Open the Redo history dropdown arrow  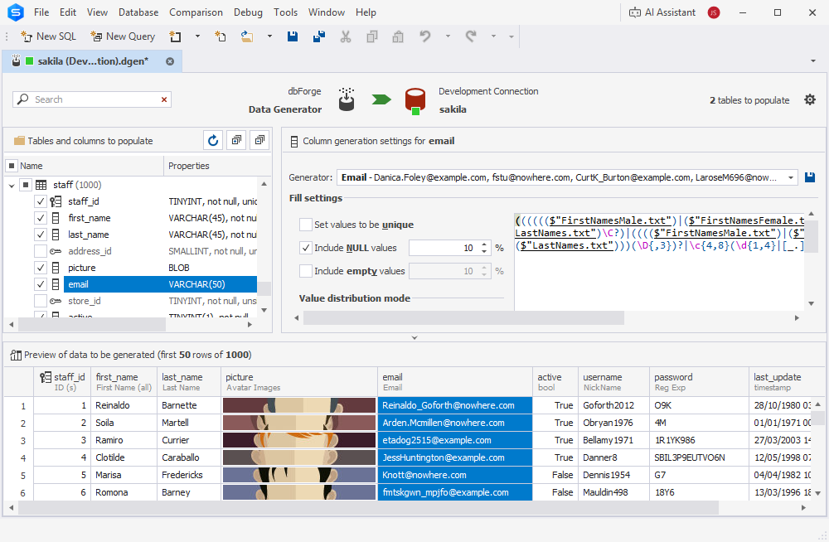click(493, 36)
